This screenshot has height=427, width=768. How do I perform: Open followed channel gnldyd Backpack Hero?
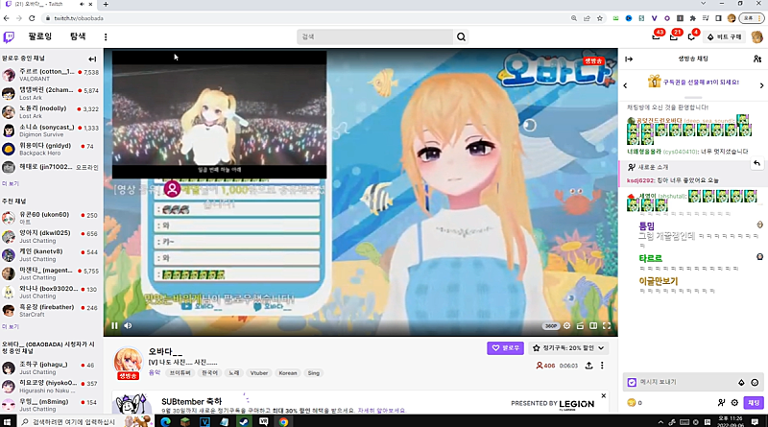point(51,149)
